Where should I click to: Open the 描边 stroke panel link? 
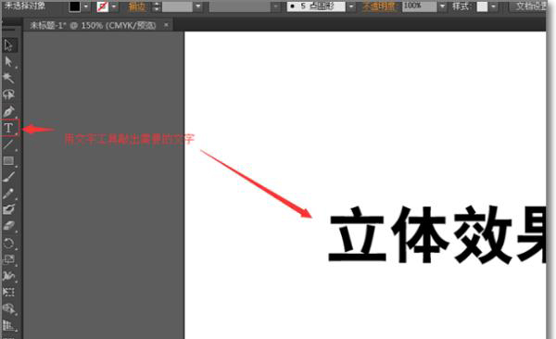click(136, 6)
